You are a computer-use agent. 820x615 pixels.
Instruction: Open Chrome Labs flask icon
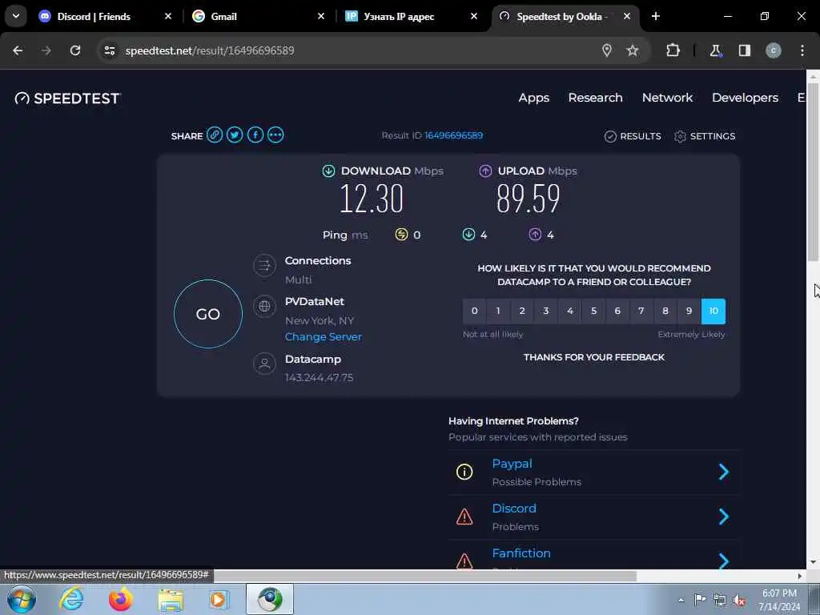715,50
